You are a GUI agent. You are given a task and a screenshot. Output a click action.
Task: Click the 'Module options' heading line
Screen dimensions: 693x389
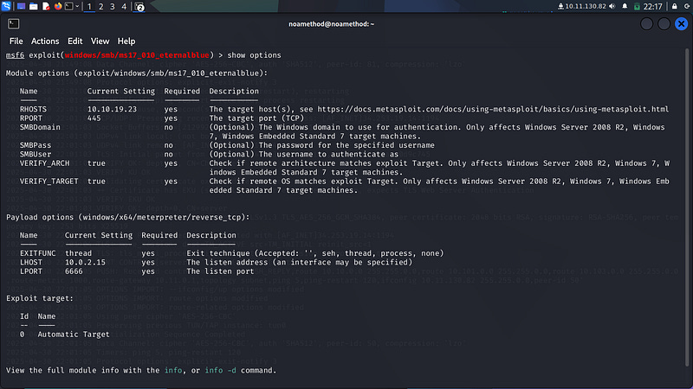tap(137, 73)
